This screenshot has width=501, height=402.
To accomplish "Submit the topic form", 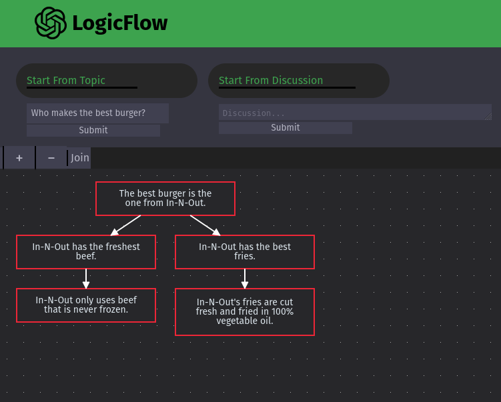I will (x=93, y=130).
